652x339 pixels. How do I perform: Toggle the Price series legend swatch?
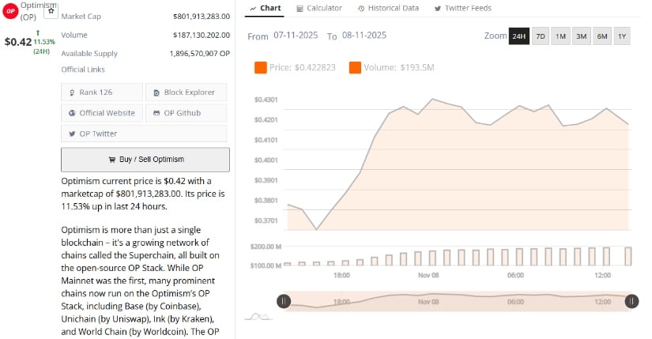(261, 68)
